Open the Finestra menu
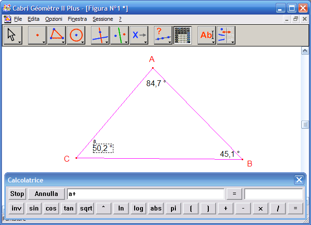Screen dimensions: 311x225 pyautogui.click(x=78, y=19)
